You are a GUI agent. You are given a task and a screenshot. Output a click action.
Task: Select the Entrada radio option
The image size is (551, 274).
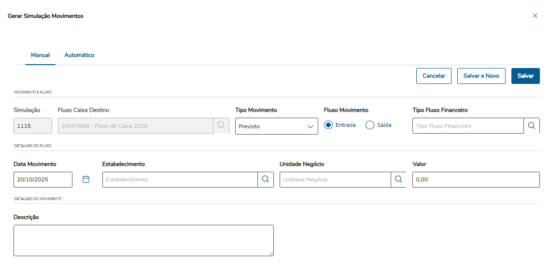click(x=329, y=125)
